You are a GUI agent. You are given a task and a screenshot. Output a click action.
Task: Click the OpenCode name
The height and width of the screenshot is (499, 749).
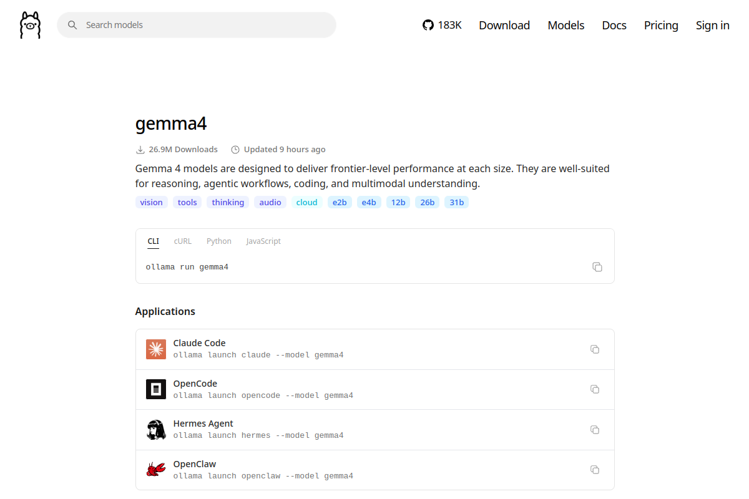195,384
